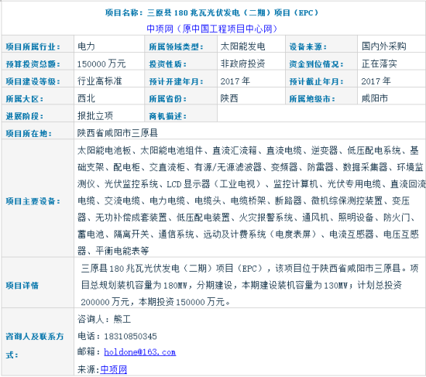Select the 陕西省咸阳市三原县 location value

click(x=118, y=133)
